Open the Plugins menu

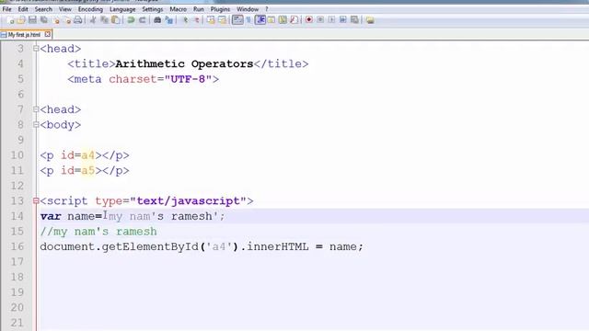pos(220,9)
